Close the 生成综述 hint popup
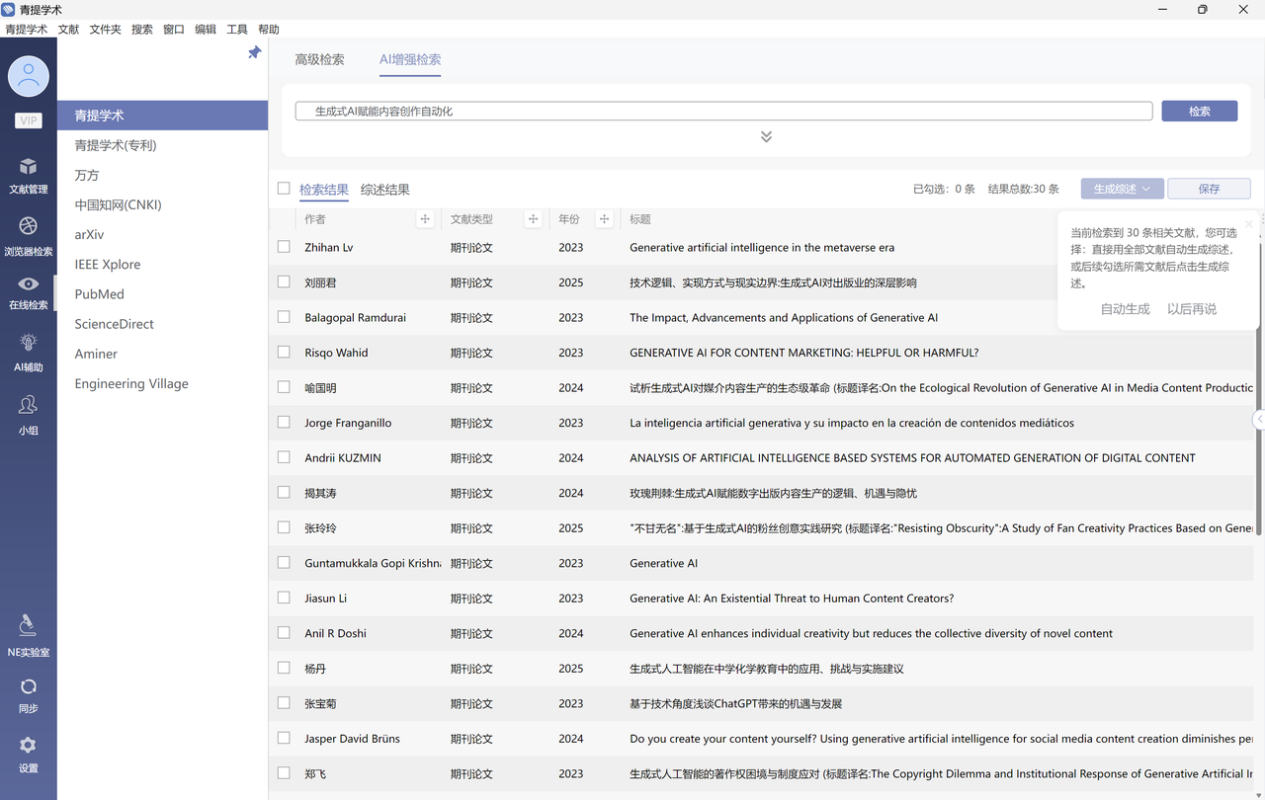 tap(1248, 224)
